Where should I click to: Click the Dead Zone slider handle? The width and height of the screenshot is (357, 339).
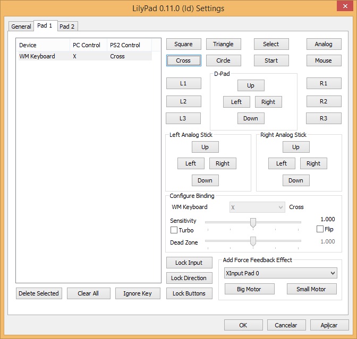point(253,241)
